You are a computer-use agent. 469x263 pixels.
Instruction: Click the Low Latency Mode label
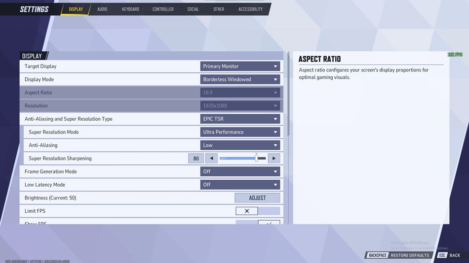(x=44, y=185)
